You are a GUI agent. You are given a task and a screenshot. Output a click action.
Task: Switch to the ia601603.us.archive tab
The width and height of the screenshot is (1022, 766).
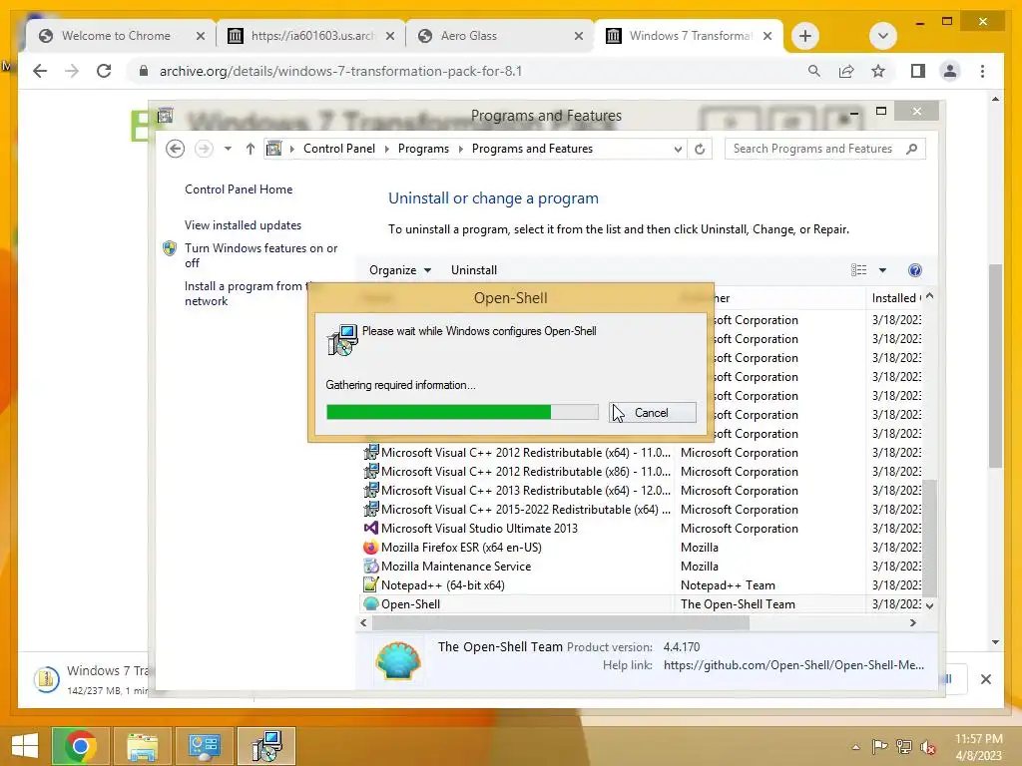coord(312,36)
